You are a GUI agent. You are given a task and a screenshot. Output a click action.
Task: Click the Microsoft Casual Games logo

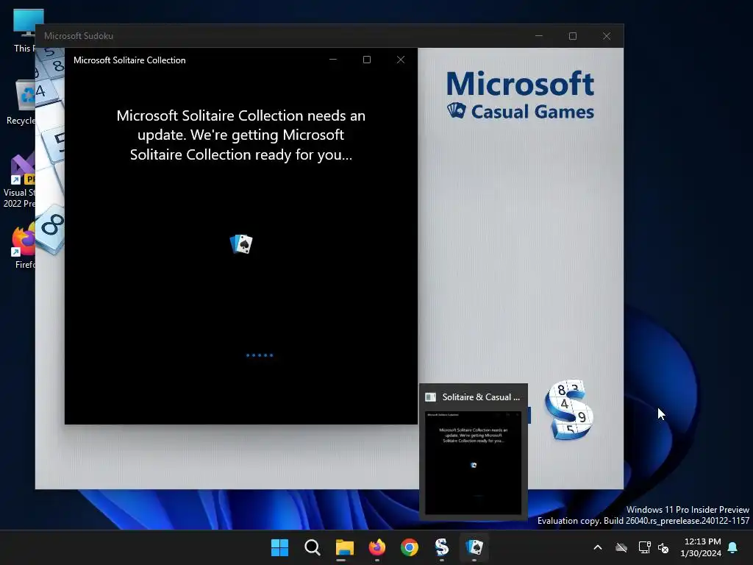click(521, 95)
